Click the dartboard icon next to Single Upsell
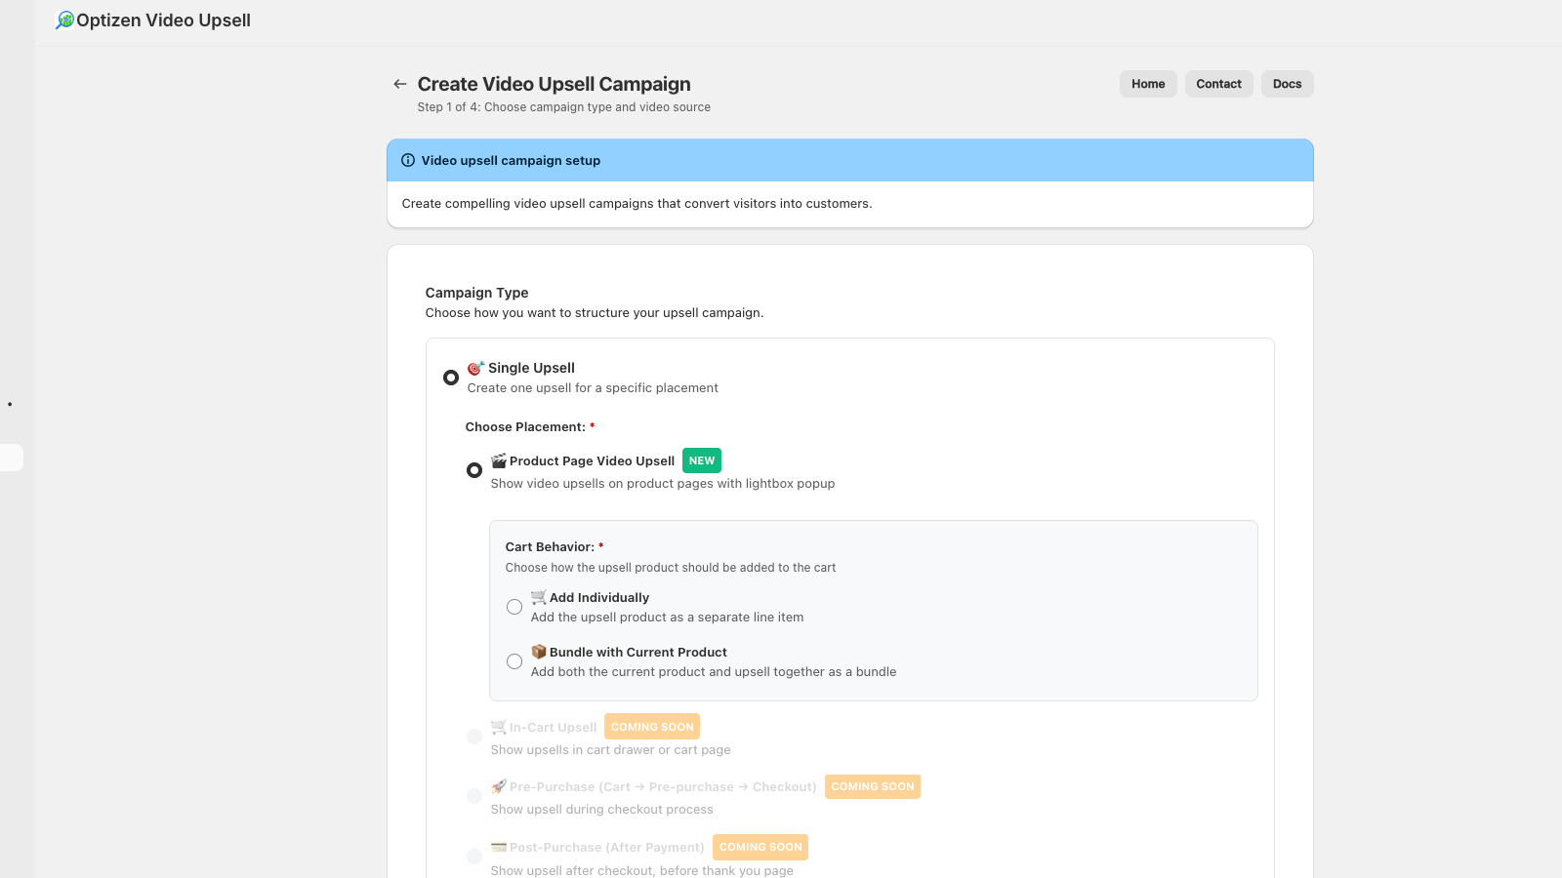The width and height of the screenshot is (1562, 878). tap(475, 367)
